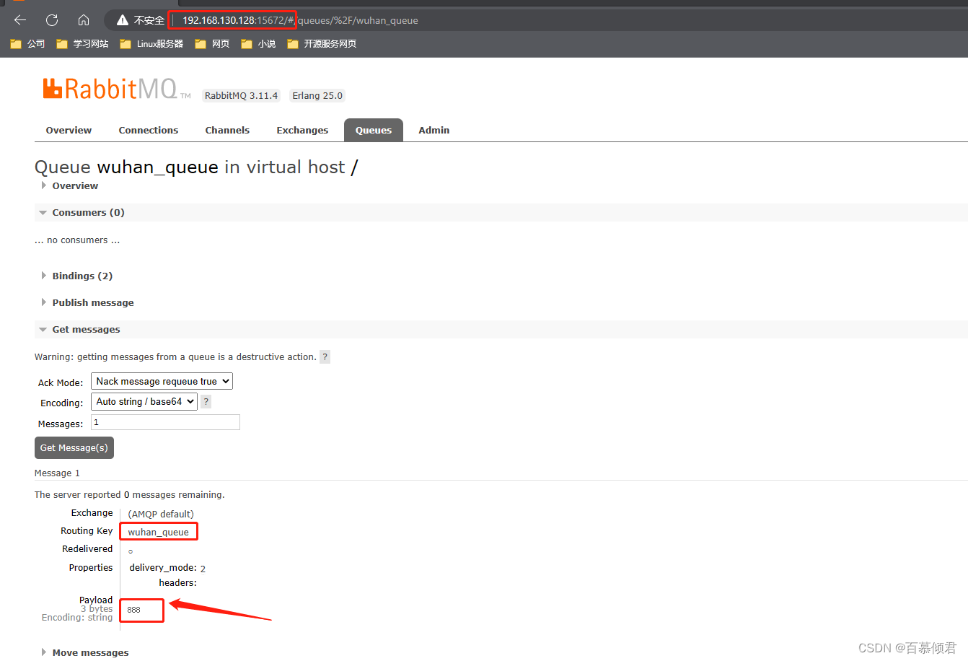The width and height of the screenshot is (968, 661).
Task: Open help icon beside Encoding dropdown
Action: [x=206, y=402]
